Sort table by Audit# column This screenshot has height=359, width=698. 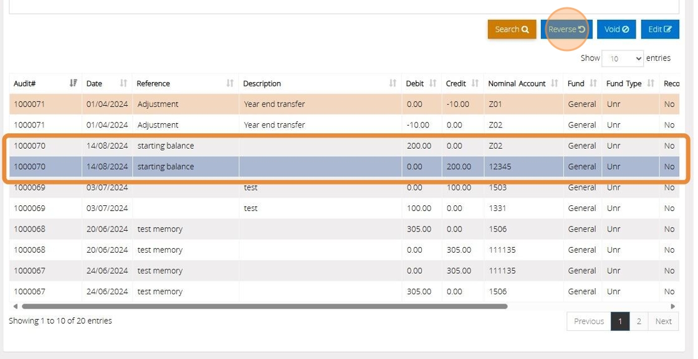point(45,83)
